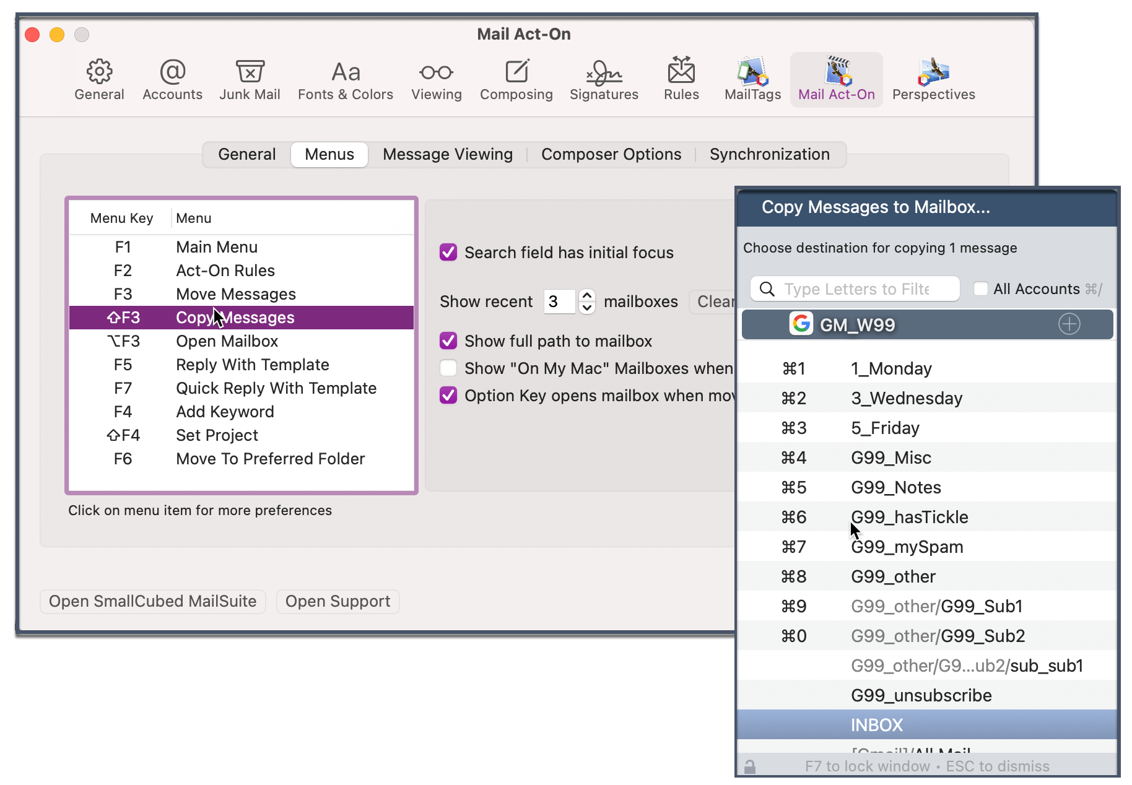Click the plus circle on GM_W99 row
Screen dimensions: 1132x785
point(1069,324)
